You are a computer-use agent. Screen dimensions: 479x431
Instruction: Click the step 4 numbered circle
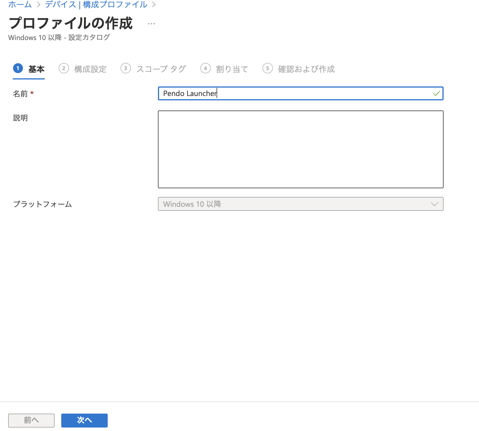pyautogui.click(x=206, y=69)
